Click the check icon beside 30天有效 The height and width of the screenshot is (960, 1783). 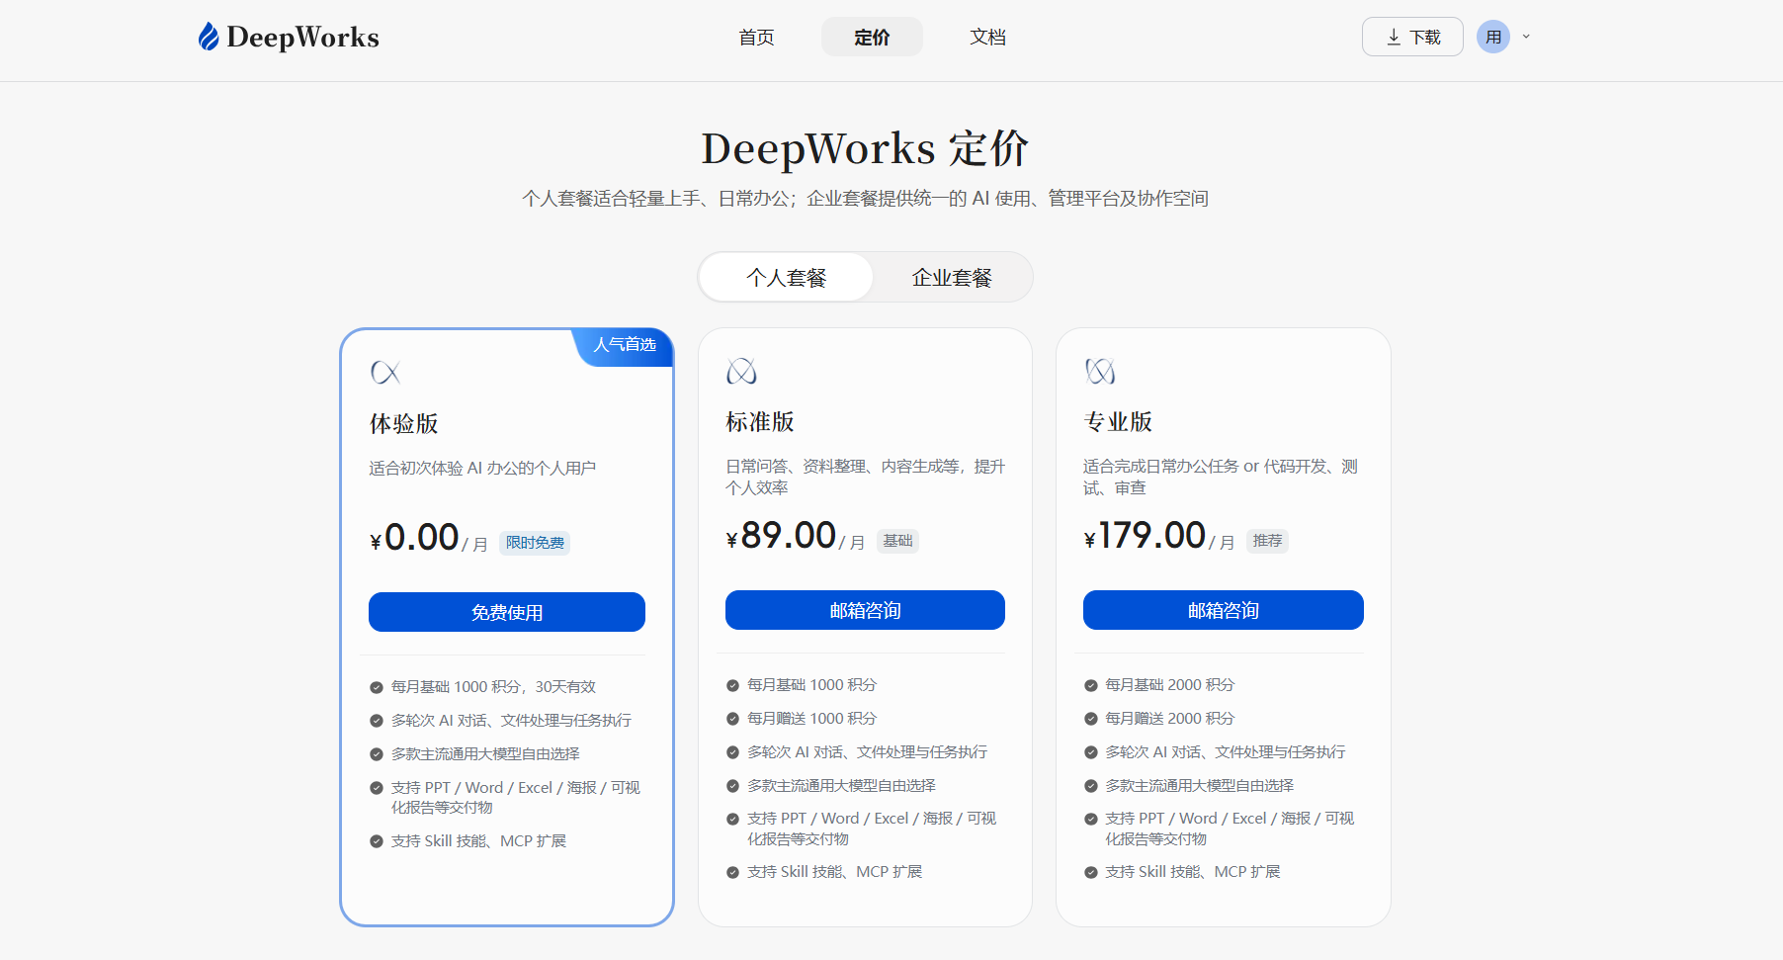click(377, 687)
